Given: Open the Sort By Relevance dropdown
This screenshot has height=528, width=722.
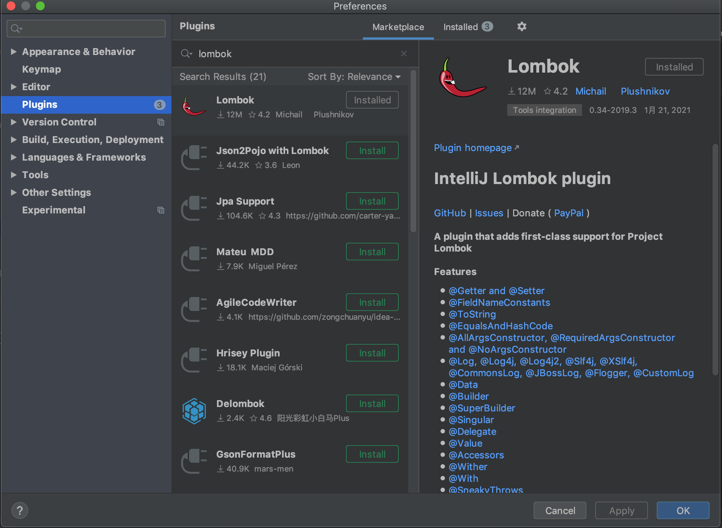Looking at the screenshot, I should click(x=354, y=77).
